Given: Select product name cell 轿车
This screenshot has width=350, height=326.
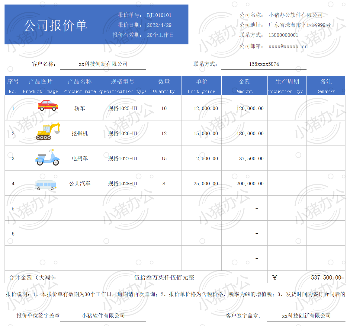Looking at the screenshot, I should (x=79, y=108).
